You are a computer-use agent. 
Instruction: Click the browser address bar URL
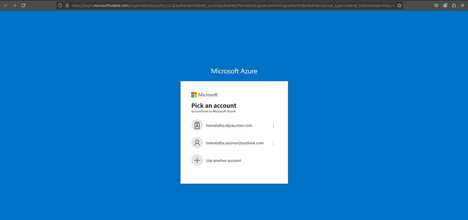click(x=233, y=5)
